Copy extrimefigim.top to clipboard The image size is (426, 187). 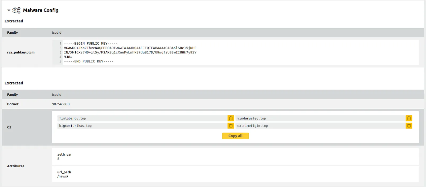[x=409, y=126]
